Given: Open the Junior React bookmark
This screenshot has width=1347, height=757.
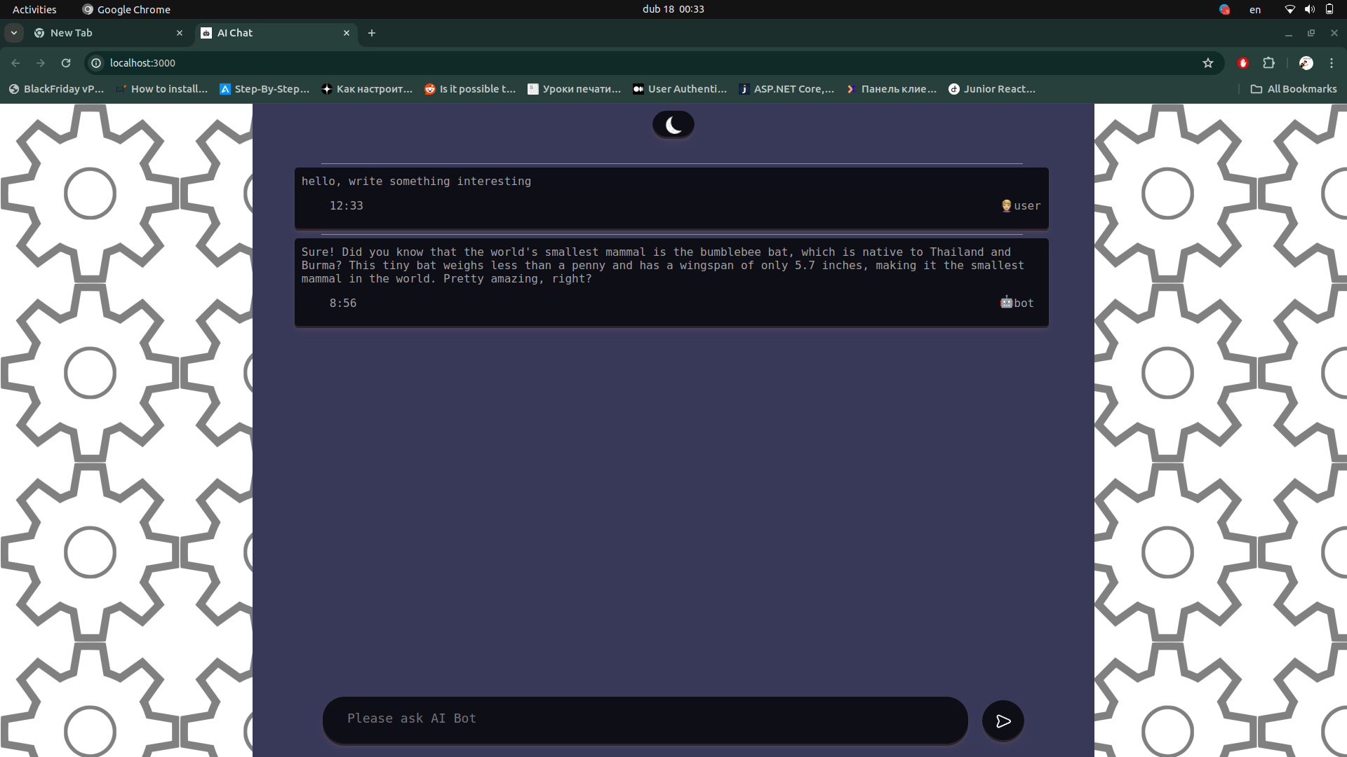Looking at the screenshot, I should 991,89.
